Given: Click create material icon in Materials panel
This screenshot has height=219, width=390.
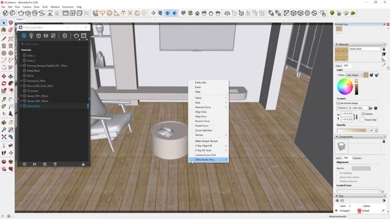Looking at the screenshot, I should (384, 54).
